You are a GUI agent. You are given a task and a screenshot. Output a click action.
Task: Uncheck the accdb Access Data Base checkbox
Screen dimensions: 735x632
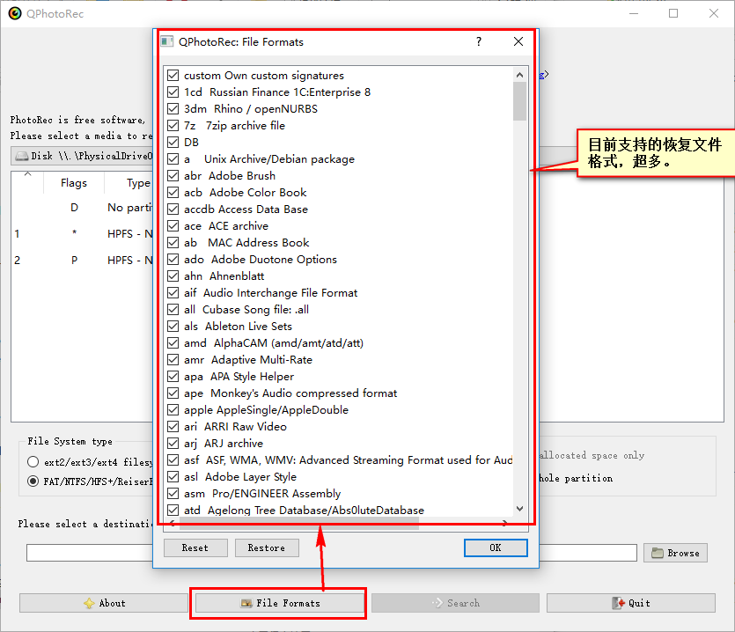[x=173, y=209]
